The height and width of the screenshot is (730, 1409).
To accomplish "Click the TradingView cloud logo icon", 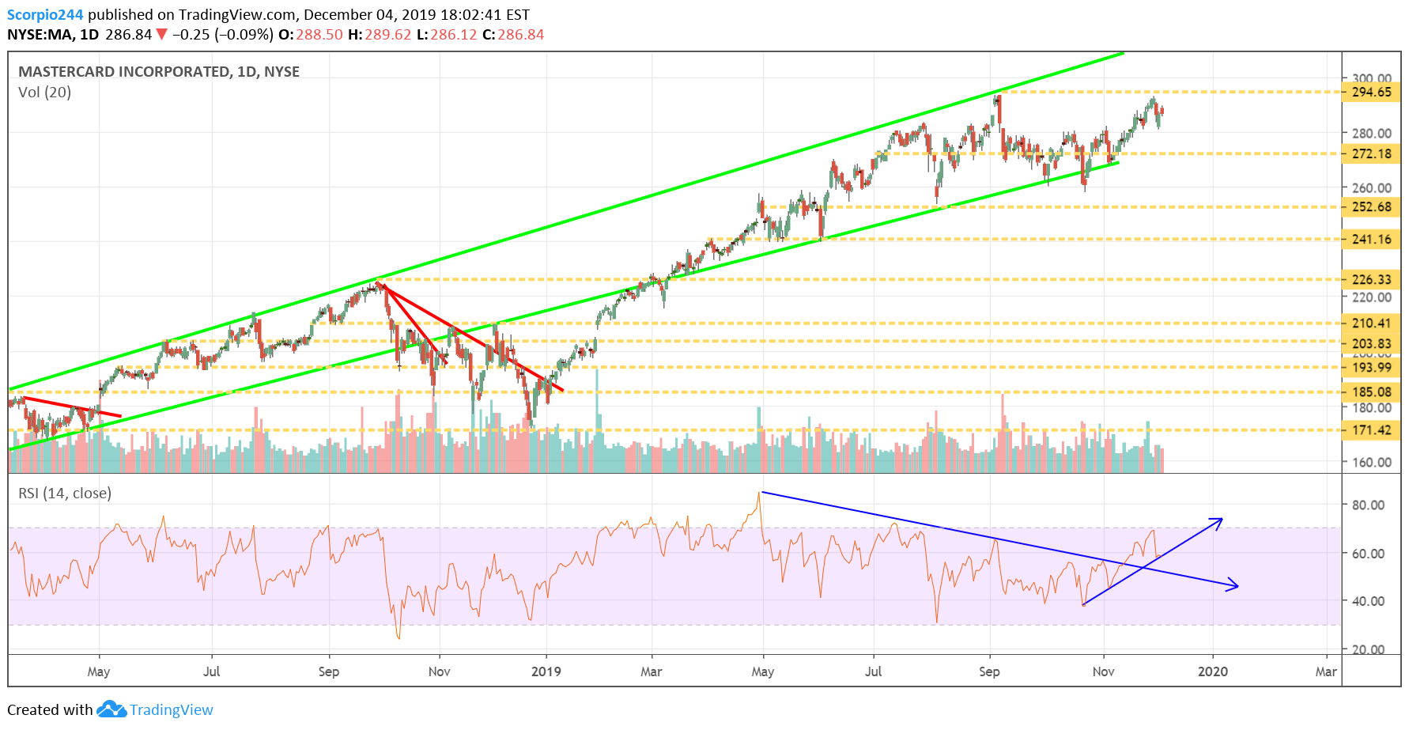I will click(x=111, y=709).
